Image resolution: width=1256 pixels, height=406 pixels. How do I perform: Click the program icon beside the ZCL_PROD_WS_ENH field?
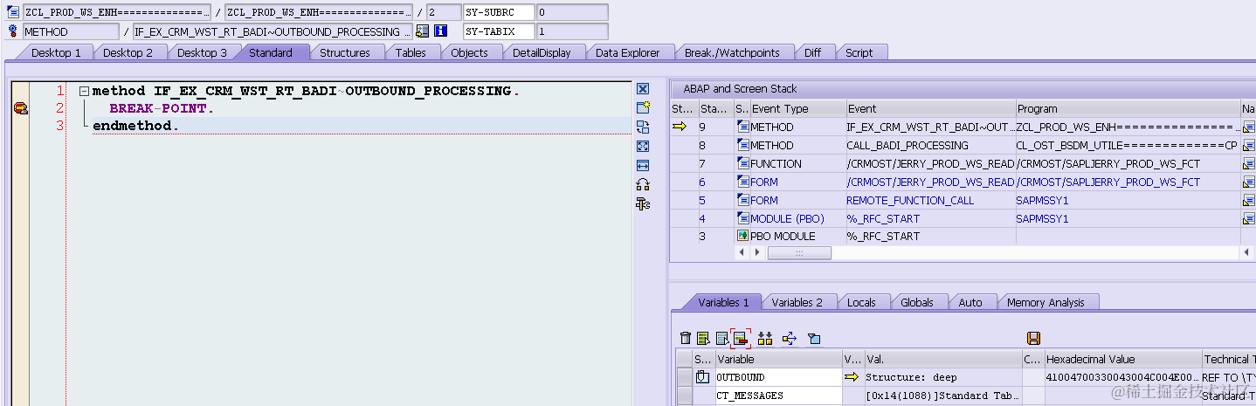pos(13,12)
